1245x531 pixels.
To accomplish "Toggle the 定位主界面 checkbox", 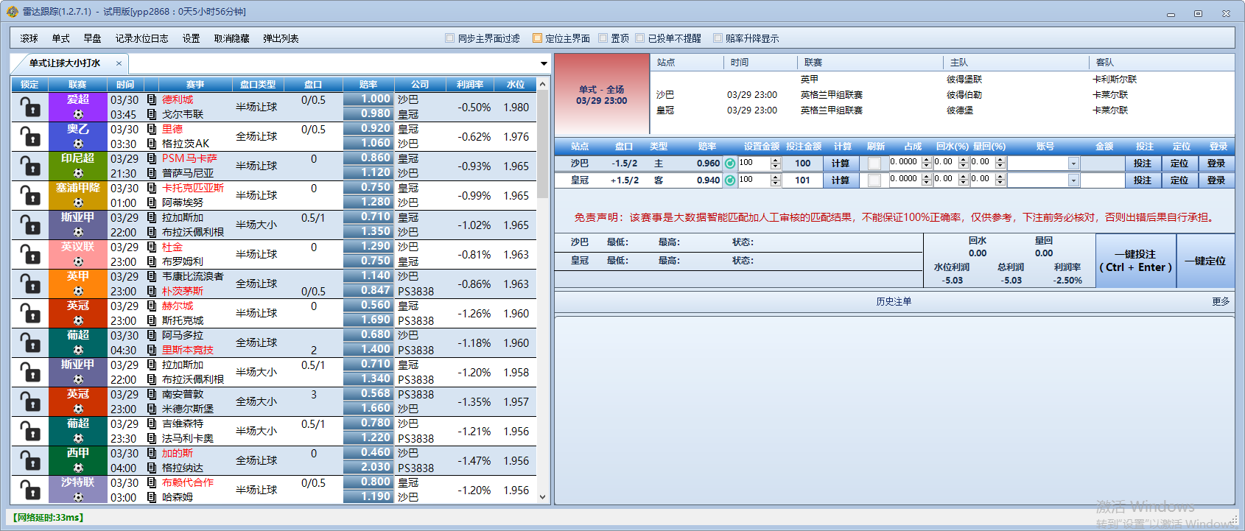I will 537,38.
